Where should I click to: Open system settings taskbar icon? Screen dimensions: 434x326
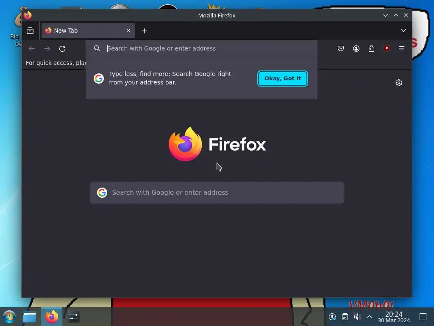[x=73, y=317]
